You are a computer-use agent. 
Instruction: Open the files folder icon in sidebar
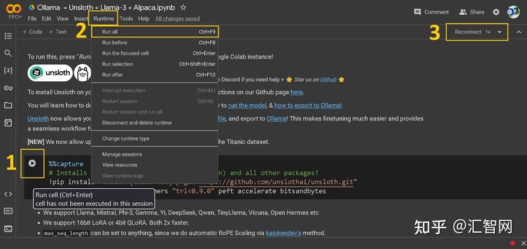coord(8,105)
